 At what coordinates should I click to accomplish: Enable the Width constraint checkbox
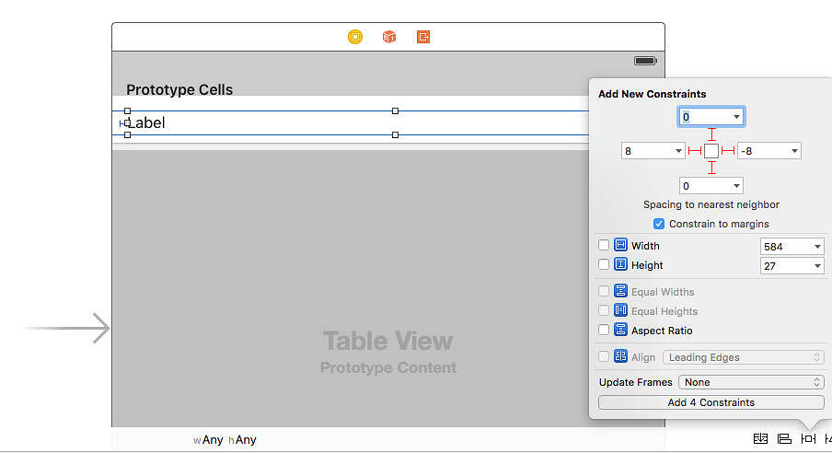point(604,246)
